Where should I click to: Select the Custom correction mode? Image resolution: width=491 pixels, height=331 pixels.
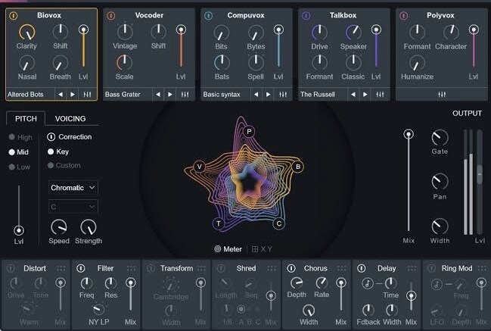tap(64, 165)
